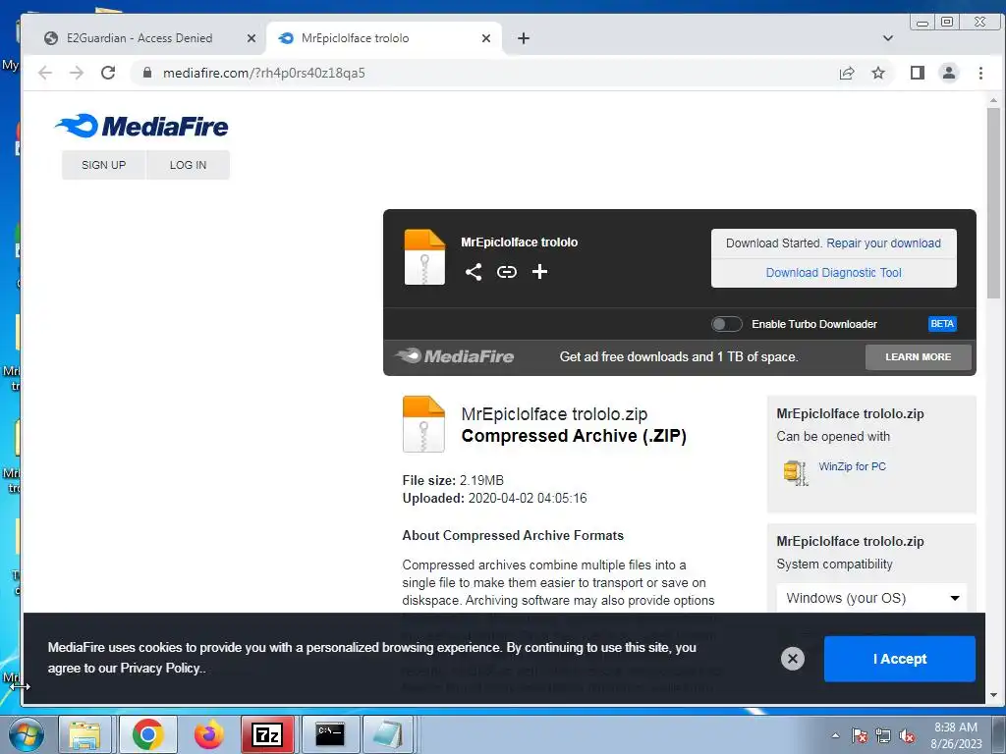
Task: Click the share icon under MrEpiclolface trololo
Action: (x=474, y=272)
